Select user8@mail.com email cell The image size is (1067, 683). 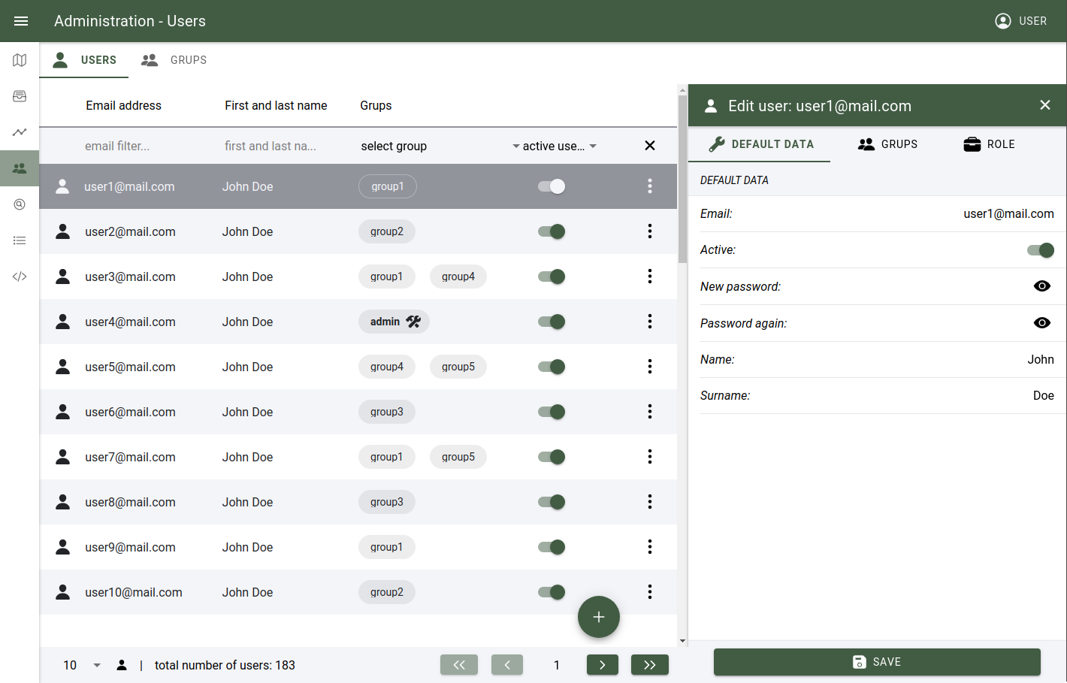130,502
